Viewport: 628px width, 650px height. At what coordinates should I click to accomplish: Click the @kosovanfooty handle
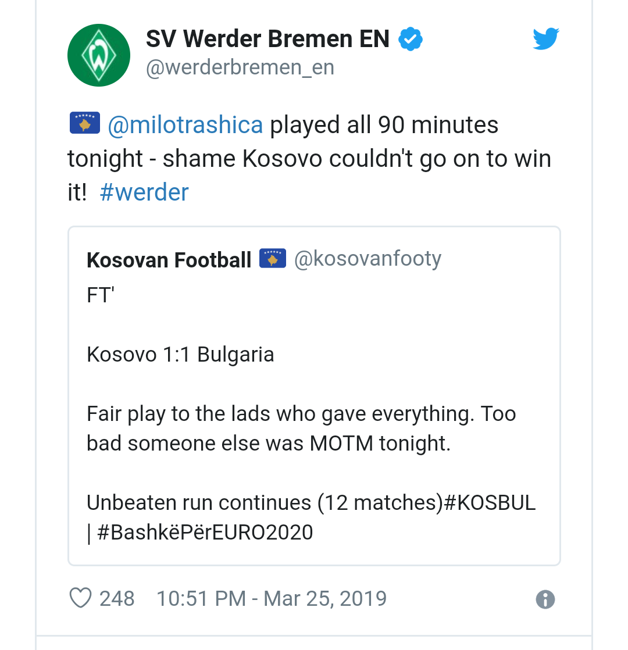(x=367, y=259)
